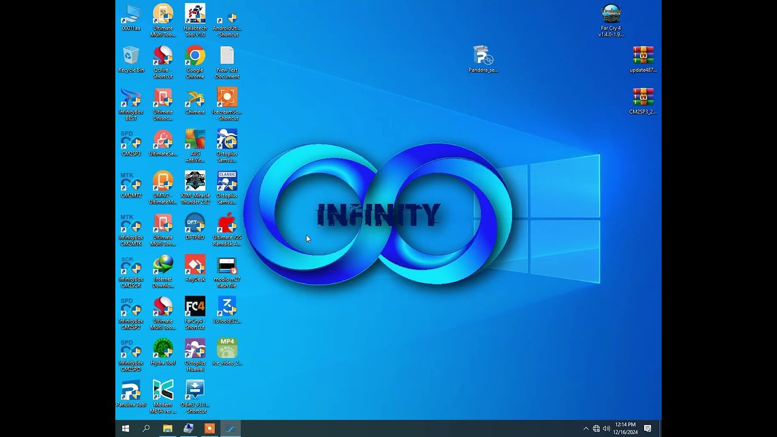This screenshot has width=777, height=437.
Task: Launch InfinityBox BEST shortcut
Action: click(131, 104)
